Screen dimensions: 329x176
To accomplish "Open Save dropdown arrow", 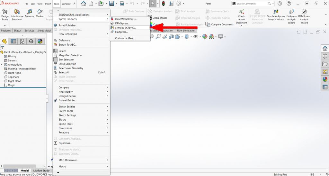I will tap(117, 4).
